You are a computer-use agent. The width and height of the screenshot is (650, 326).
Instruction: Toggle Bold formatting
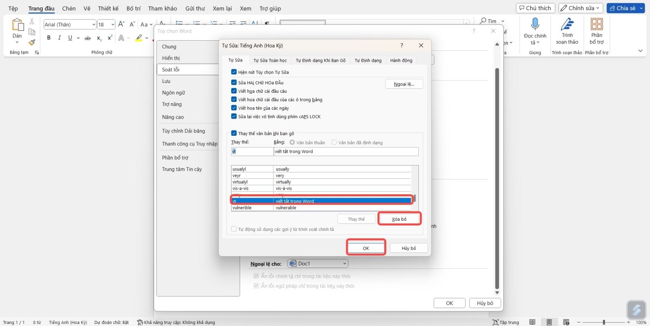(49, 38)
